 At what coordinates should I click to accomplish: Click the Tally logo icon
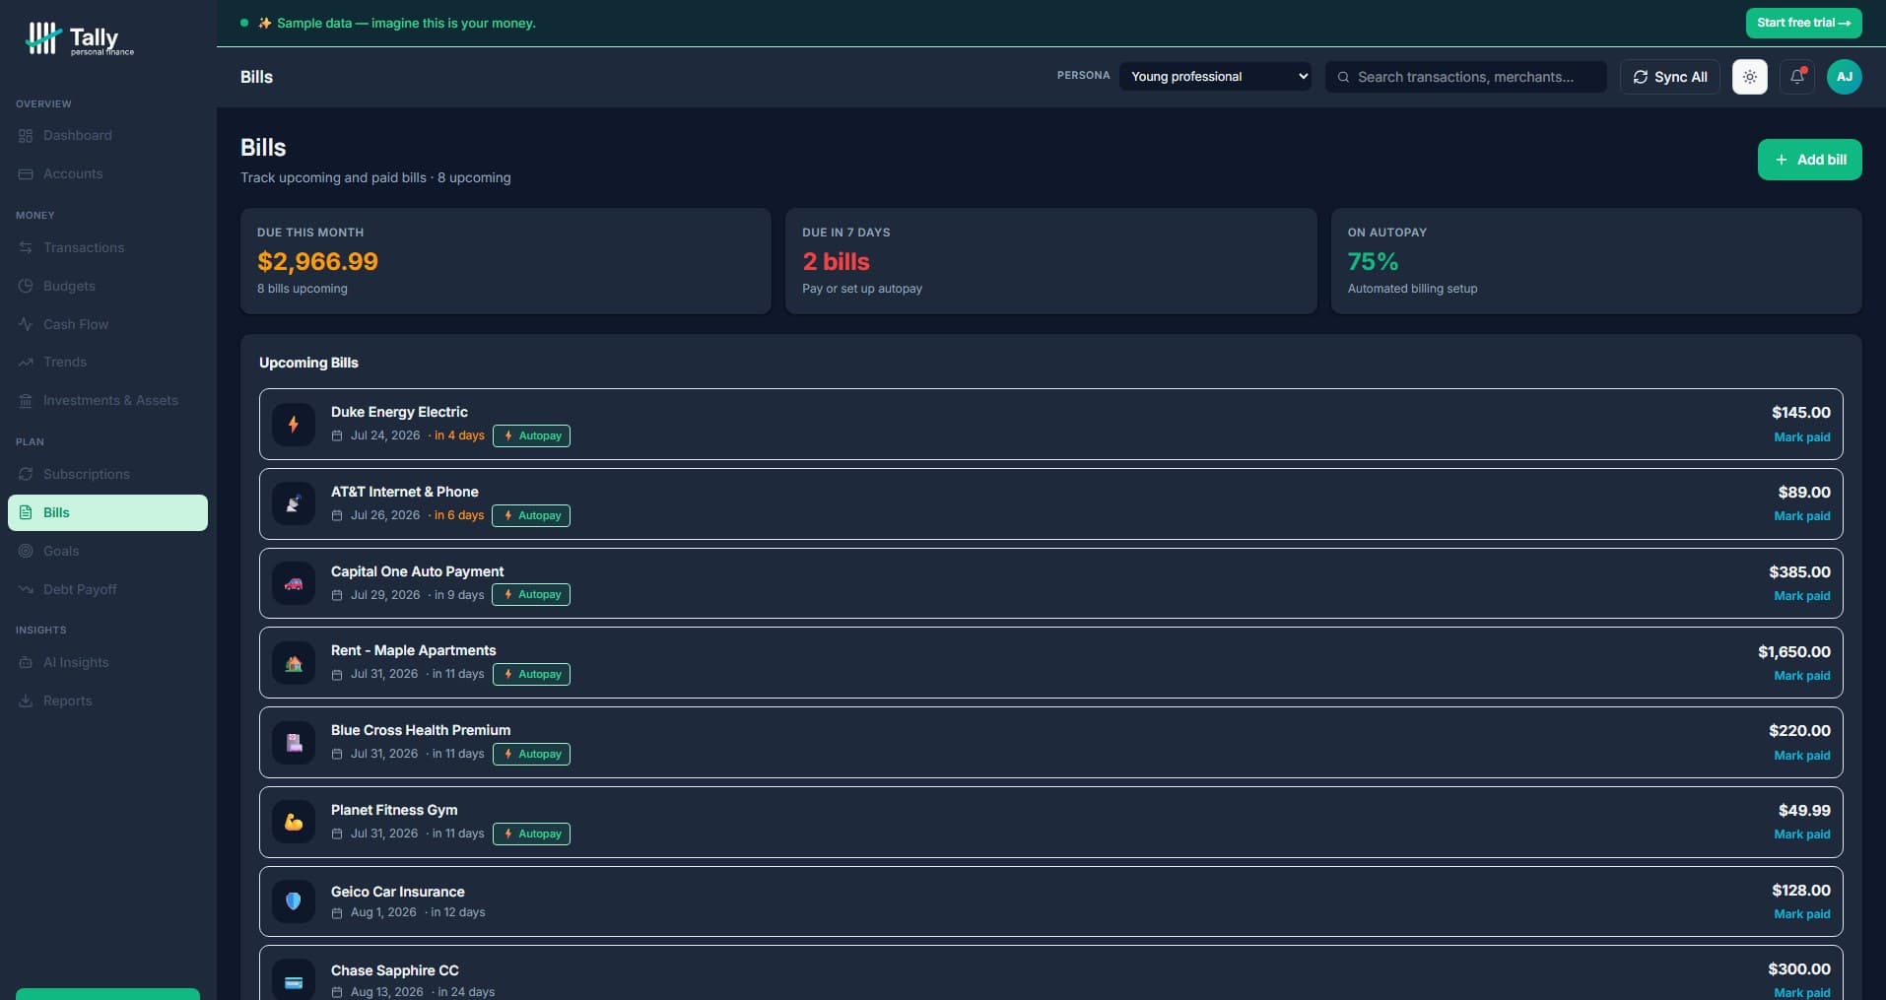point(42,38)
